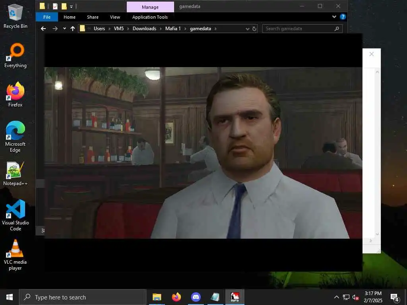
Task: Expand the address bar previous locations dropdown
Action: [x=247, y=29]
